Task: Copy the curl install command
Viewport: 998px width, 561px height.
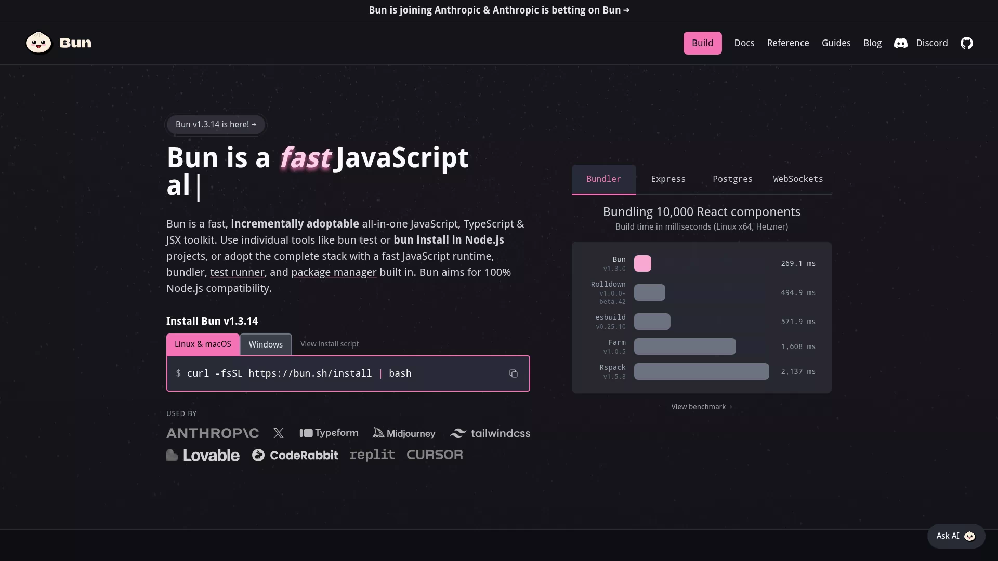Action: pyautogui.click(x=514, y=373)
